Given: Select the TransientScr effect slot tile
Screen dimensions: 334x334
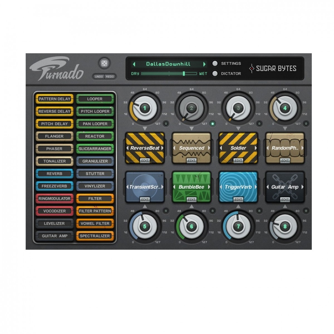Looking at the screenshot, I should click(145, 187).
